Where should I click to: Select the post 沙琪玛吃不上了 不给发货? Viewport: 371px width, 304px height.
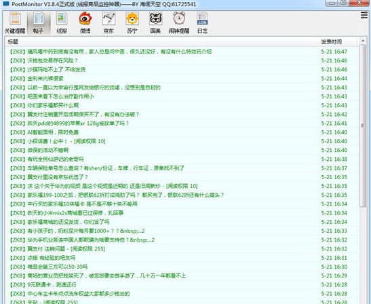click(47, 70)
